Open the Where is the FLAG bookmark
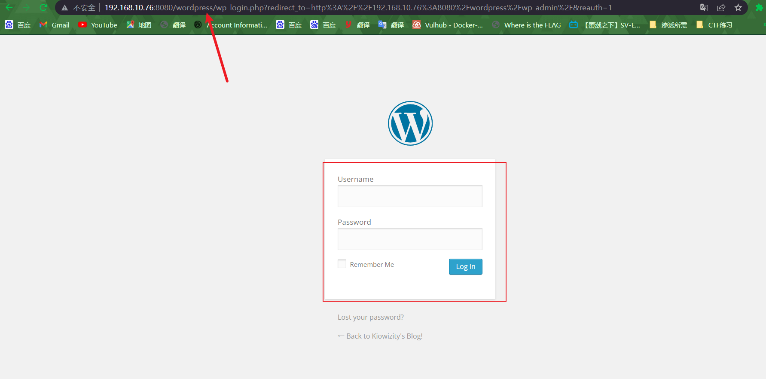Viewport: 766px width, 379px height. pos(526,25)
